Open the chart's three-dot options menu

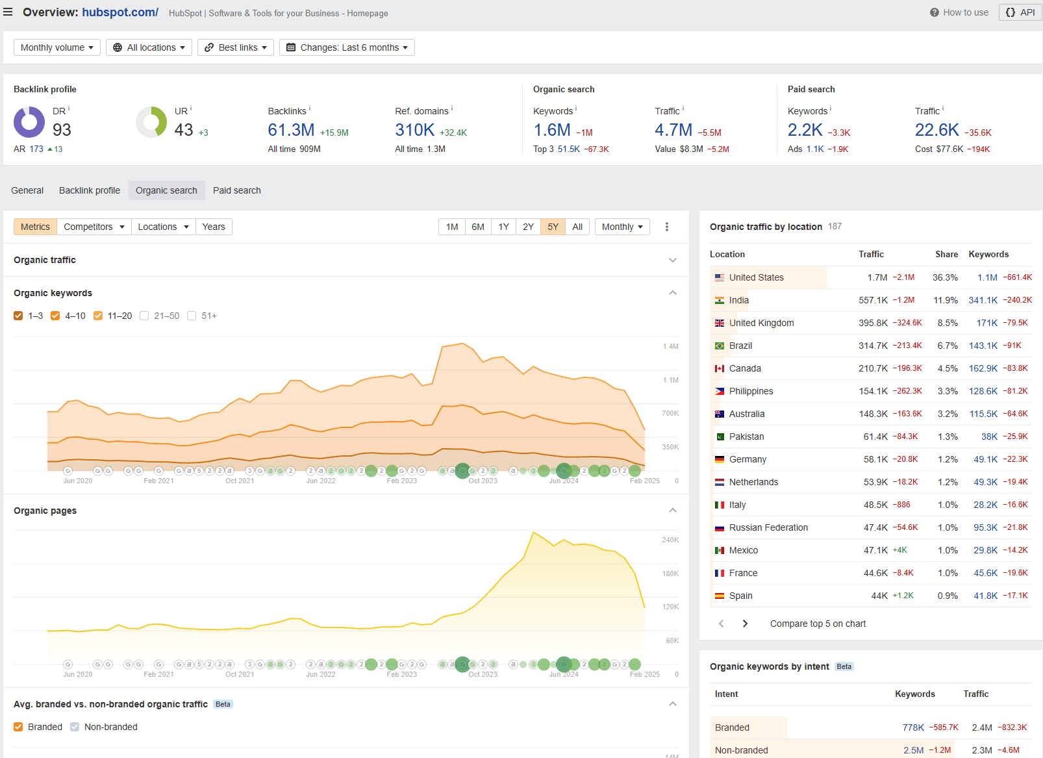pos(667,227)
